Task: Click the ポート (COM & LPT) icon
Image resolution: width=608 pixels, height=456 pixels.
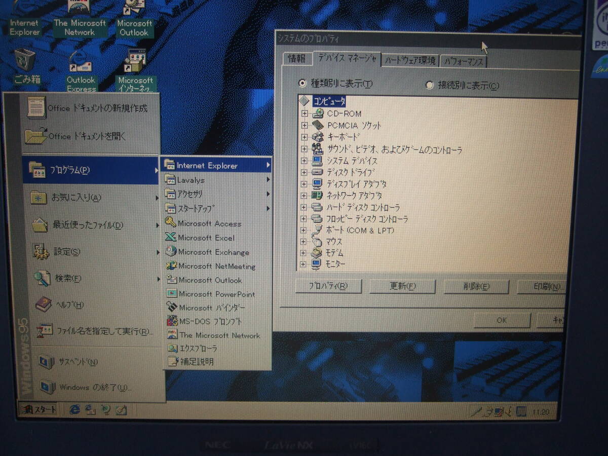Action: [x=318, y=231]
